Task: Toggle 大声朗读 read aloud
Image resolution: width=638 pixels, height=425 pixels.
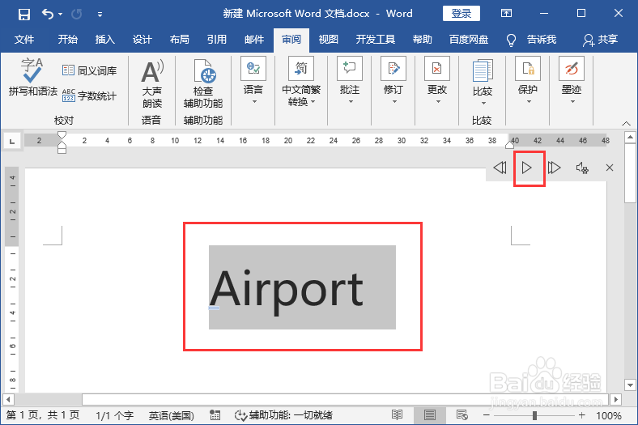Action: tap(152, 84)
